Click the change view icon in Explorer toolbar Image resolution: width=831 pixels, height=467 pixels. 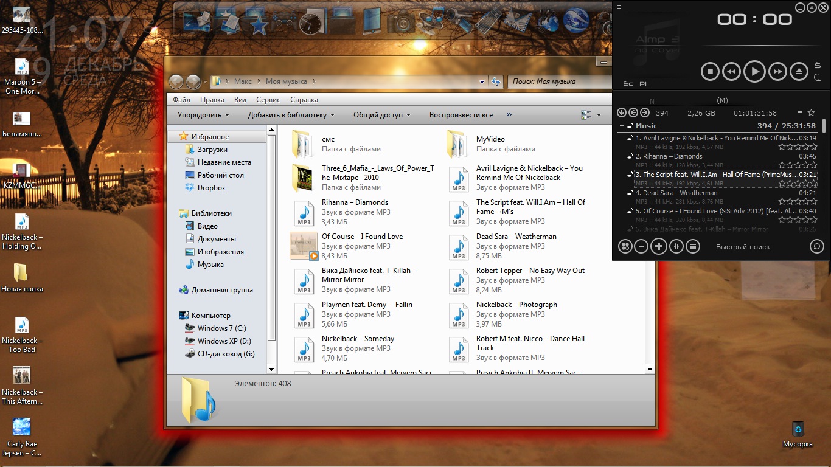pos(586,115)
